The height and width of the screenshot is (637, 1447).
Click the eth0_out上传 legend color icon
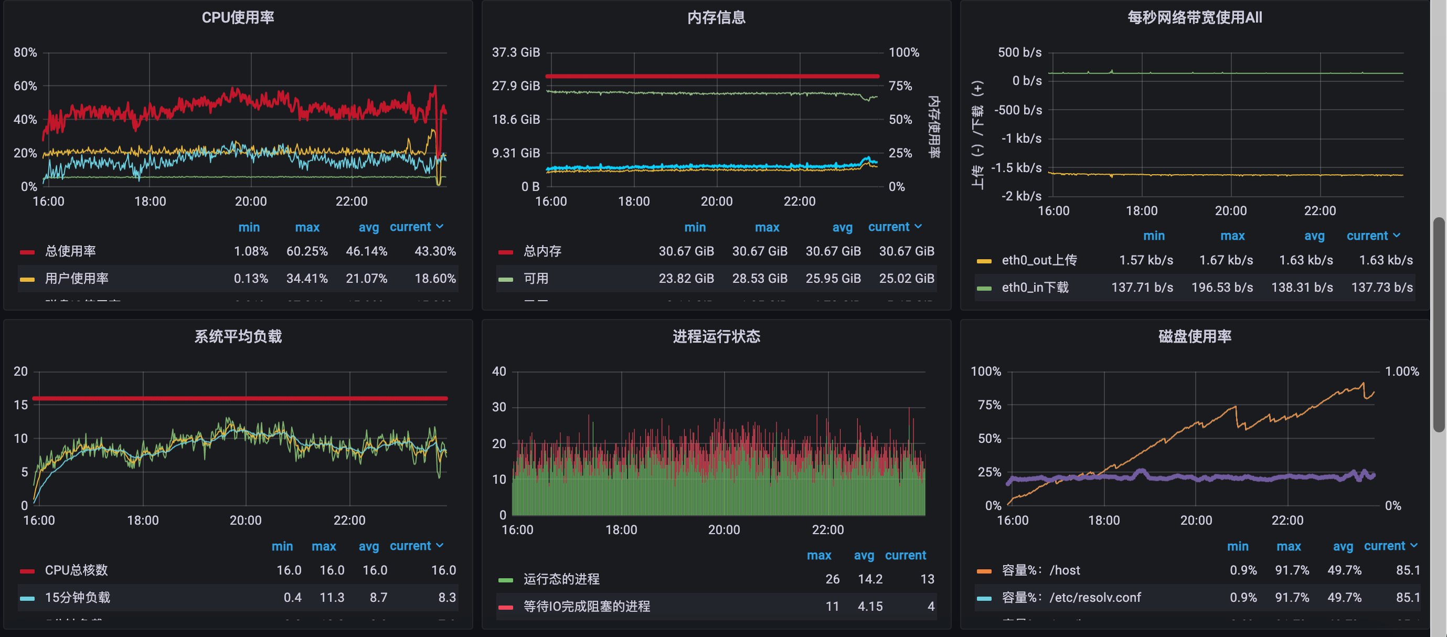(984, 261)
